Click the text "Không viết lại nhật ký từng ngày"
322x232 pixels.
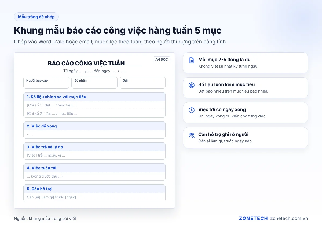pos(228,66)
